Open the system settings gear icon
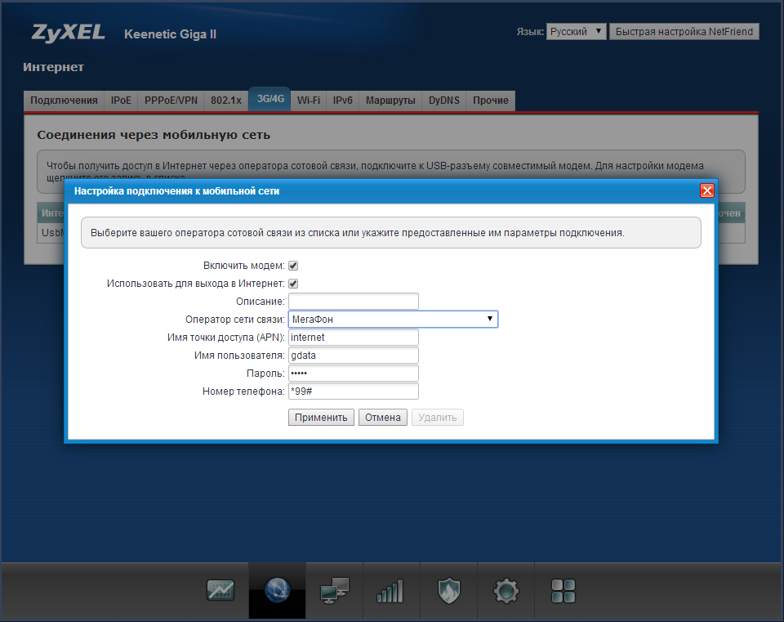 coord(506,590)
